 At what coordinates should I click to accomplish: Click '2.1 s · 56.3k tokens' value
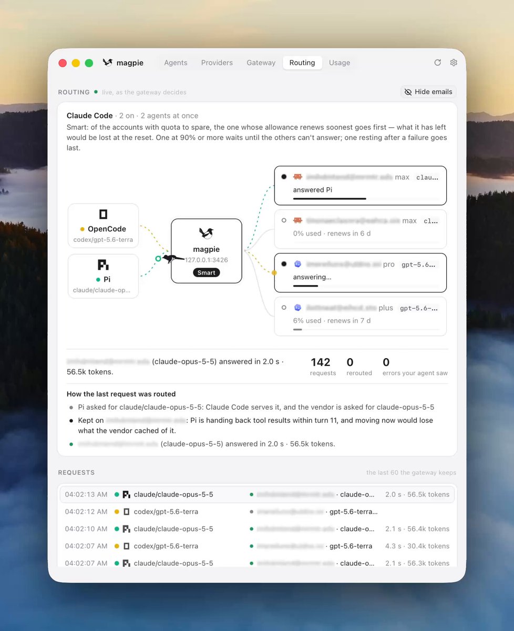point(417,563)
